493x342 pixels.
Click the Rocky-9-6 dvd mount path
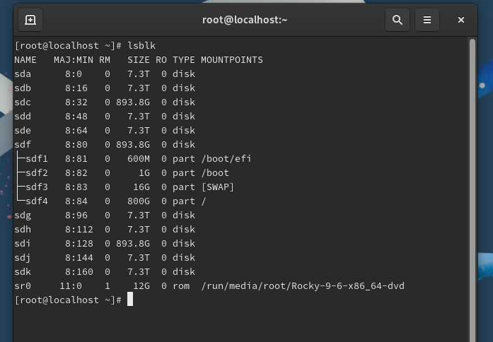[303, 286]
